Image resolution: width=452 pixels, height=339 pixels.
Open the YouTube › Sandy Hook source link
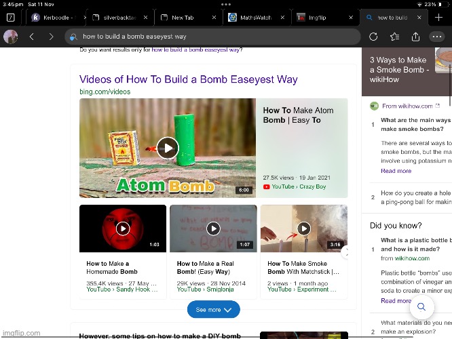point(122,290)
